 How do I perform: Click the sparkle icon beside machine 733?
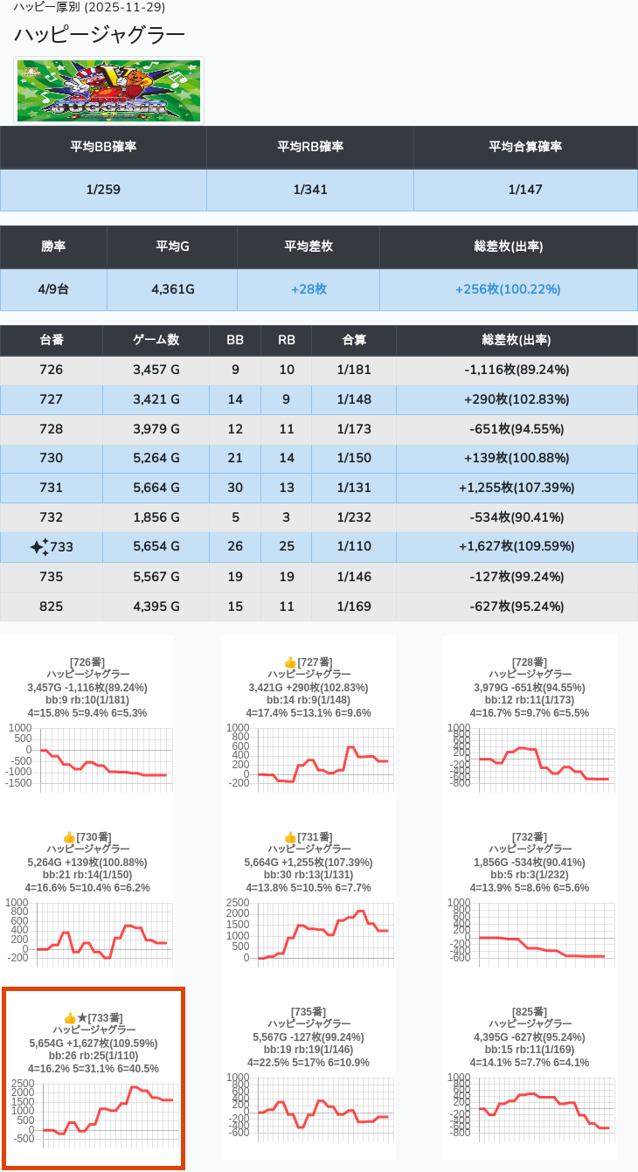coord(39,547)
